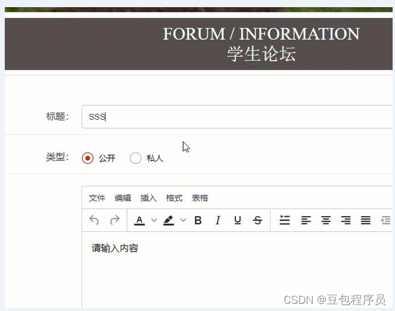395x311 pixels.
Task: Decrease indent of paragraph
Action: click(385, 220)
